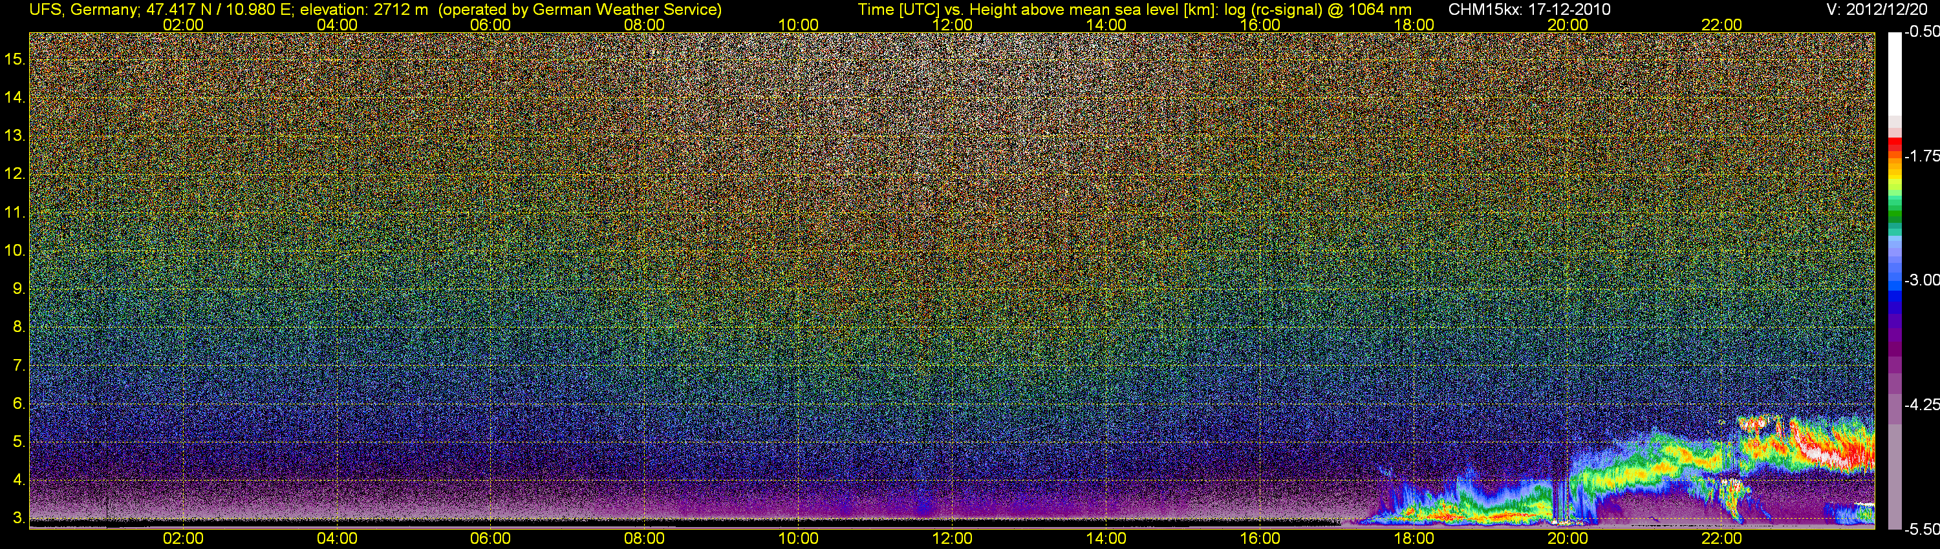Click the height axis label 15.
Viewport: 1940px width, 549px height.
(x=14, y=59)
